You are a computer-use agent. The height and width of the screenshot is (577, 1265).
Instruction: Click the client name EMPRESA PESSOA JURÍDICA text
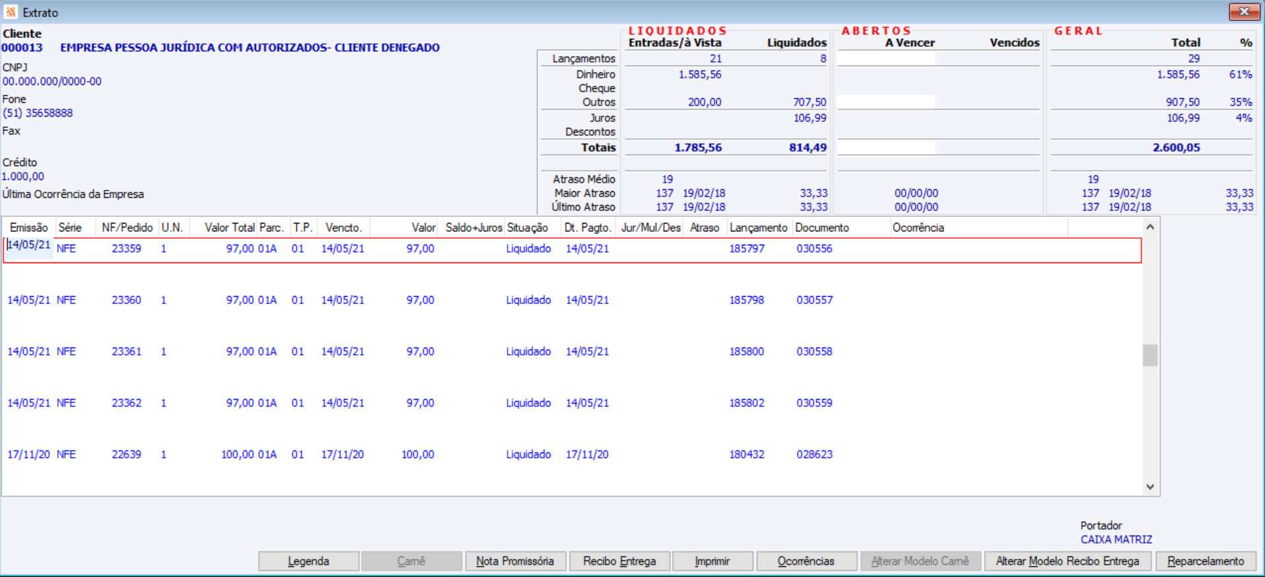point(250,47)
